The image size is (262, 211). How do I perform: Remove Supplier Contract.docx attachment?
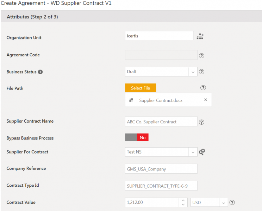(206, 100)
